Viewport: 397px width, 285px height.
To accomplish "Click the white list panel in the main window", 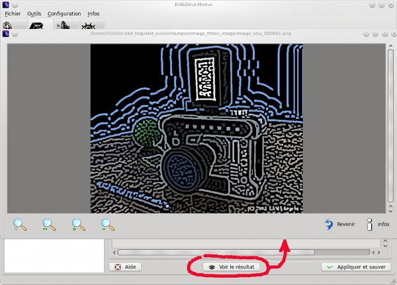I will pyautogui.click(x=54, y=256).
